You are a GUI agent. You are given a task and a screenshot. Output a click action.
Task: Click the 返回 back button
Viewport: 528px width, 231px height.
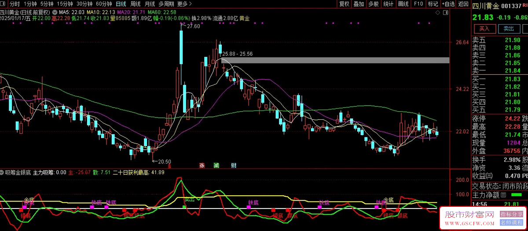(463, 4)
